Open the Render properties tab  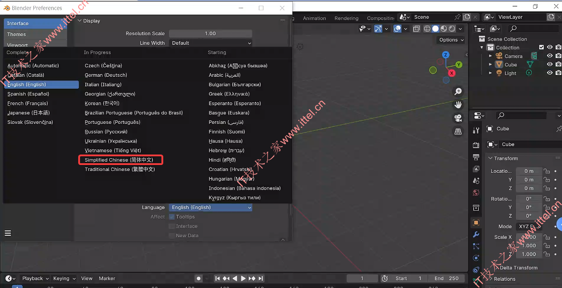[x=476, y=145]
